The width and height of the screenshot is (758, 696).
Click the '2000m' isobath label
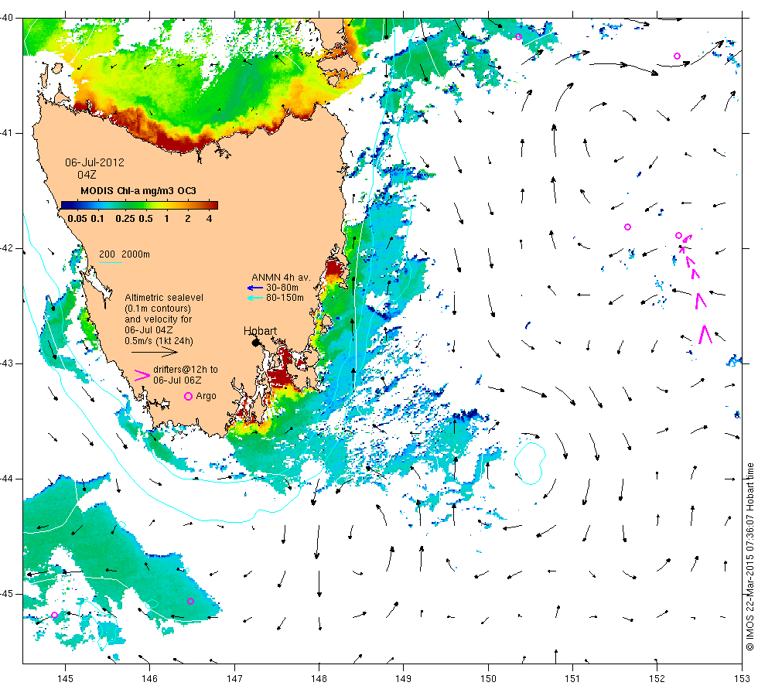pos(136,254)
